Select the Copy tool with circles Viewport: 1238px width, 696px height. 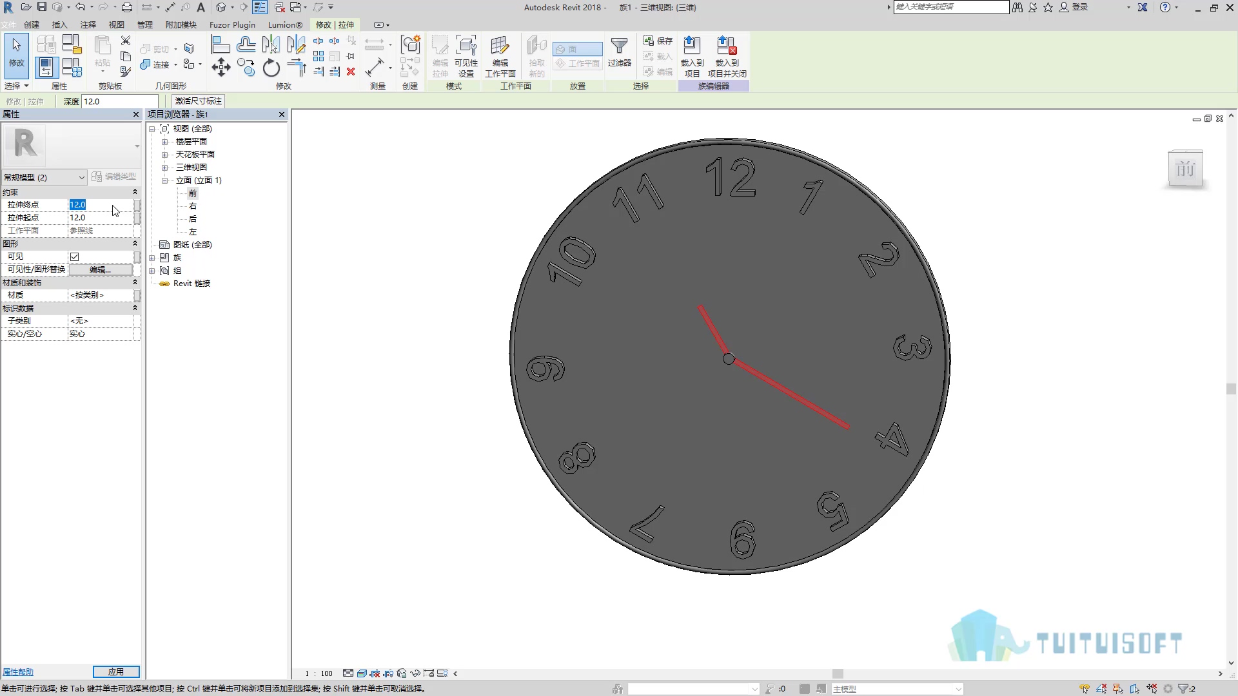click(246, 67)
